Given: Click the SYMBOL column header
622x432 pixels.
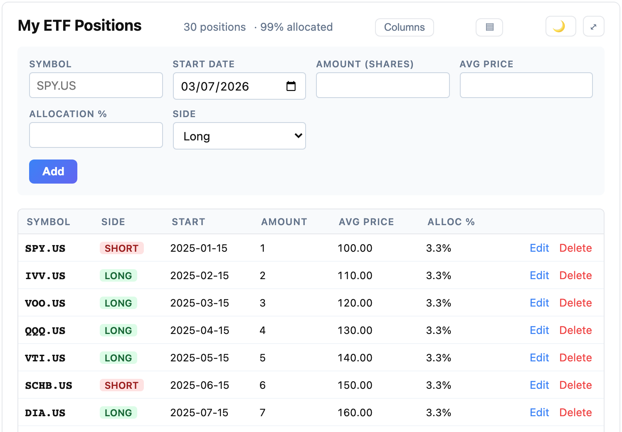Looking at the screenshot, I should pos(48,222).
